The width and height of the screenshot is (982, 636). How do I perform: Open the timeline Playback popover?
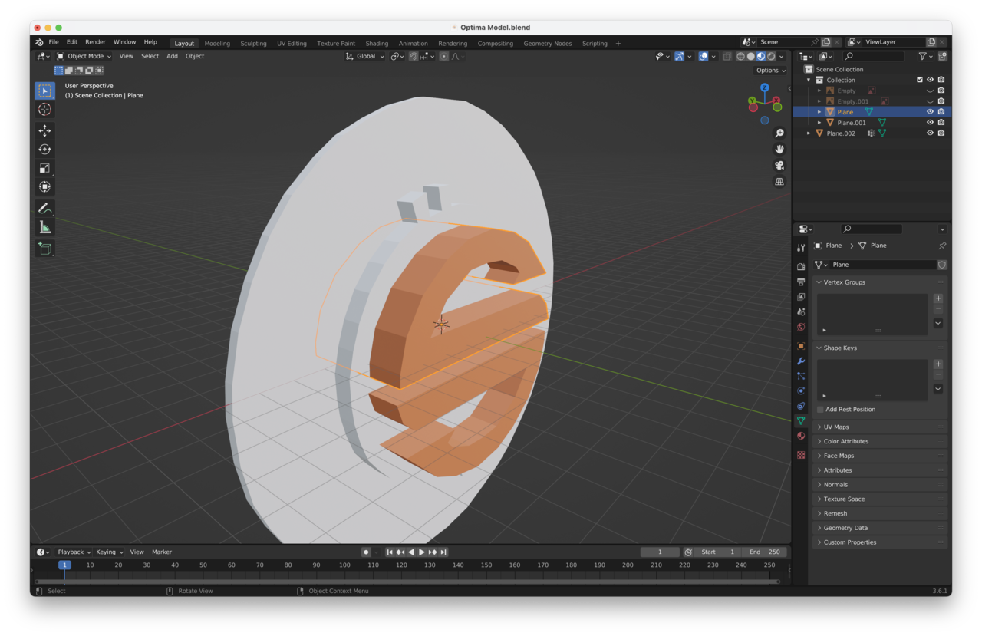74,552
